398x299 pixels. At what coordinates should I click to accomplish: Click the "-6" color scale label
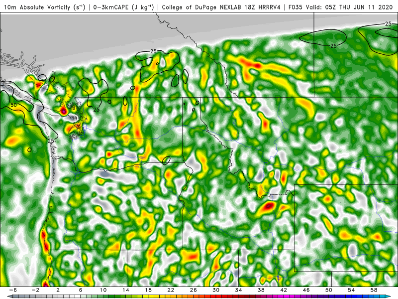coord(13,290)
